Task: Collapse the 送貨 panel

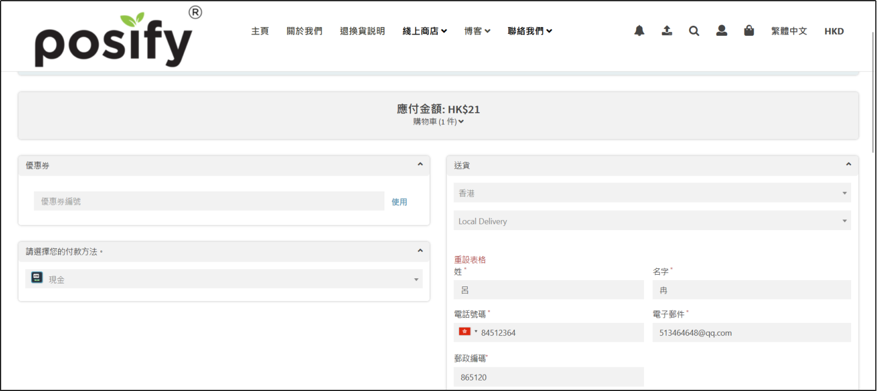Action: tap(848, 164)
